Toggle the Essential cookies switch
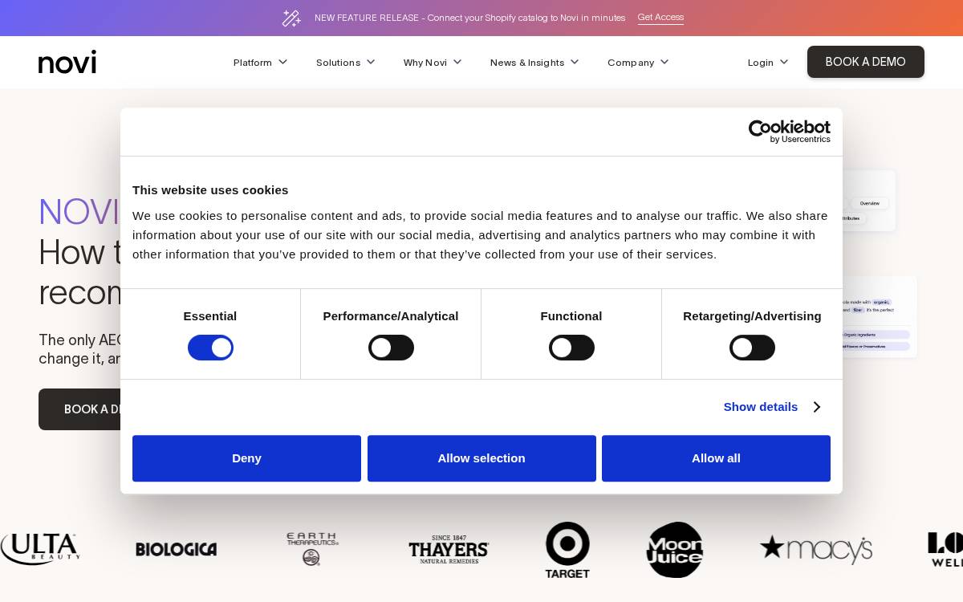 tap(210, 348)
